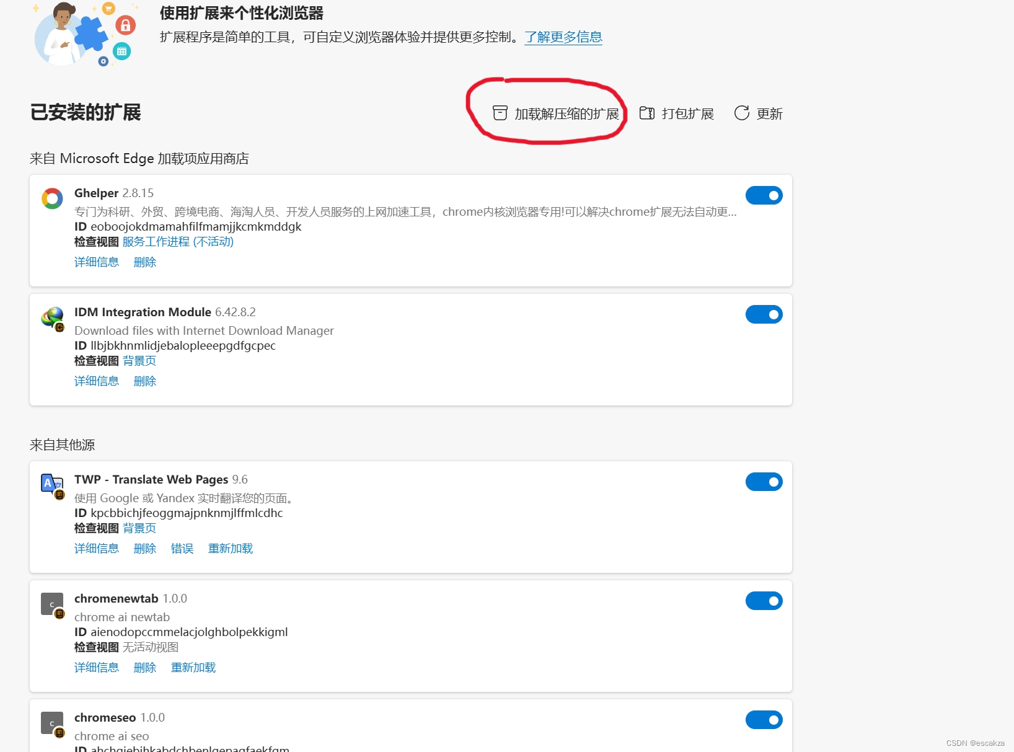Click 'Download files with Internet Download Manager' description
Image resolution: width=1014 pixels, height=752 pixels.
click(204, 331)
